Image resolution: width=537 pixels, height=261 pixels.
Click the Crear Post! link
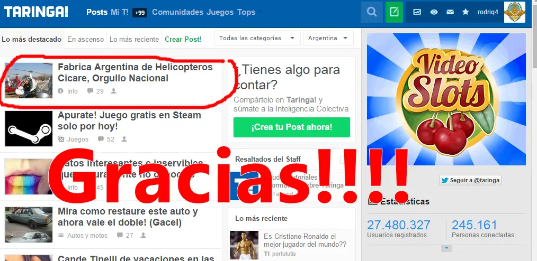coord(183,39)
